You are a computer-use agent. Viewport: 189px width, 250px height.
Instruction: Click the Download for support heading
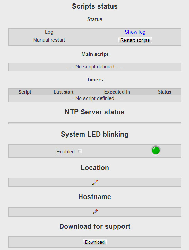coord(95,226)
